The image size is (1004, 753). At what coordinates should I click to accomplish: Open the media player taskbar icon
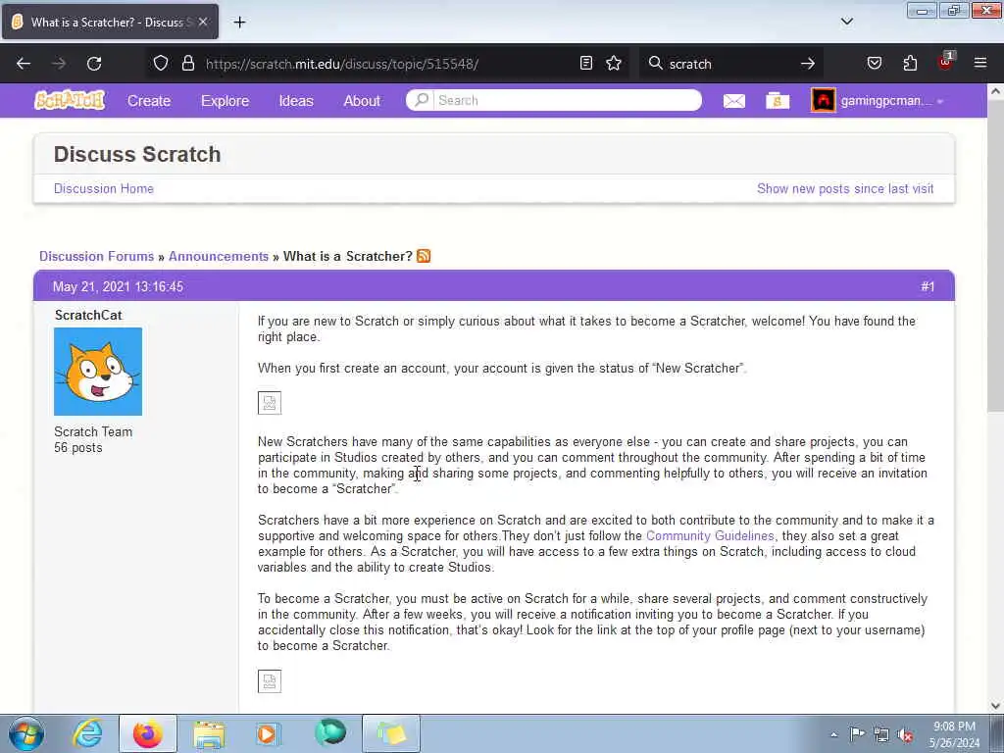point(268,733)
